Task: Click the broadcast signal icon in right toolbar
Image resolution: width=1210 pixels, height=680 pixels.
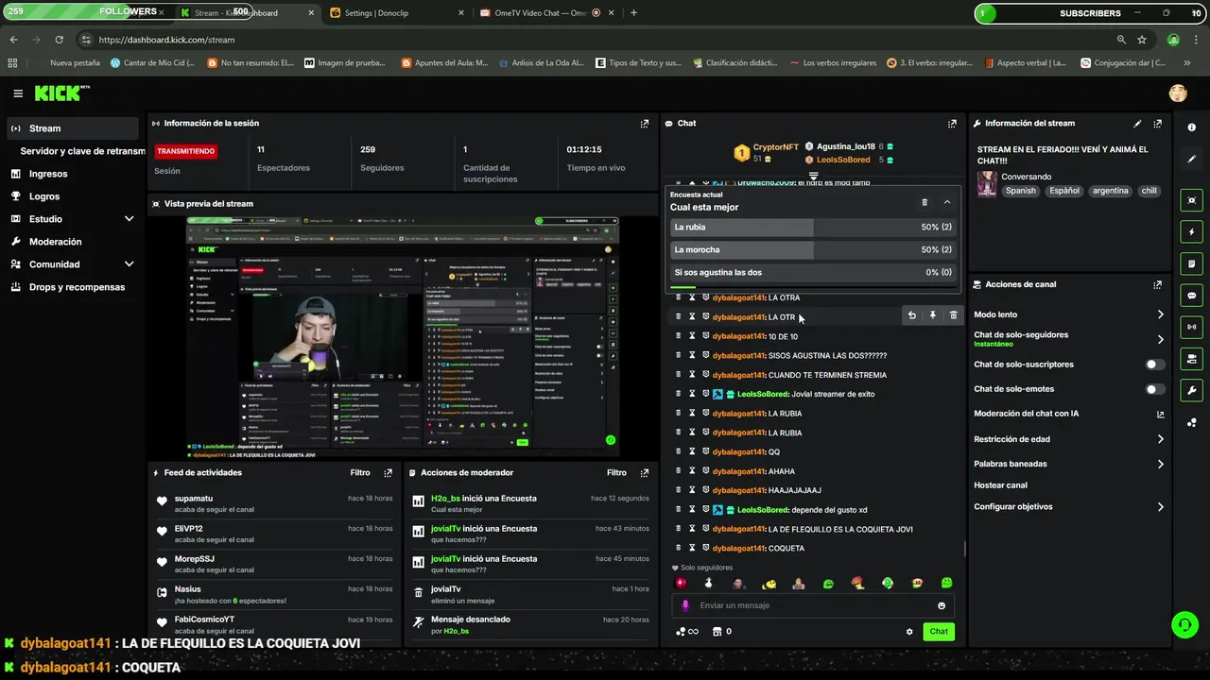Action: tap(1191, 327)
